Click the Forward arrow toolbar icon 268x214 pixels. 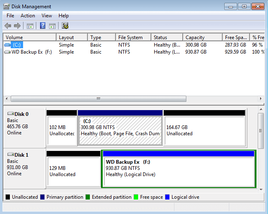17,26
